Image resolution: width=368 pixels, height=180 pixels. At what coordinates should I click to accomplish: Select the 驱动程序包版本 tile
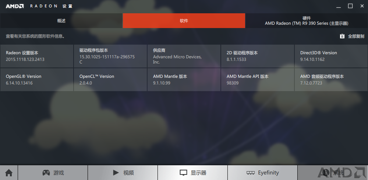110,56
